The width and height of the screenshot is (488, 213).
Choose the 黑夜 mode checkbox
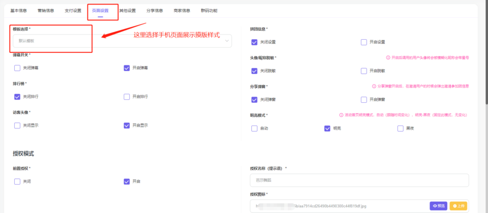point(400,128)
